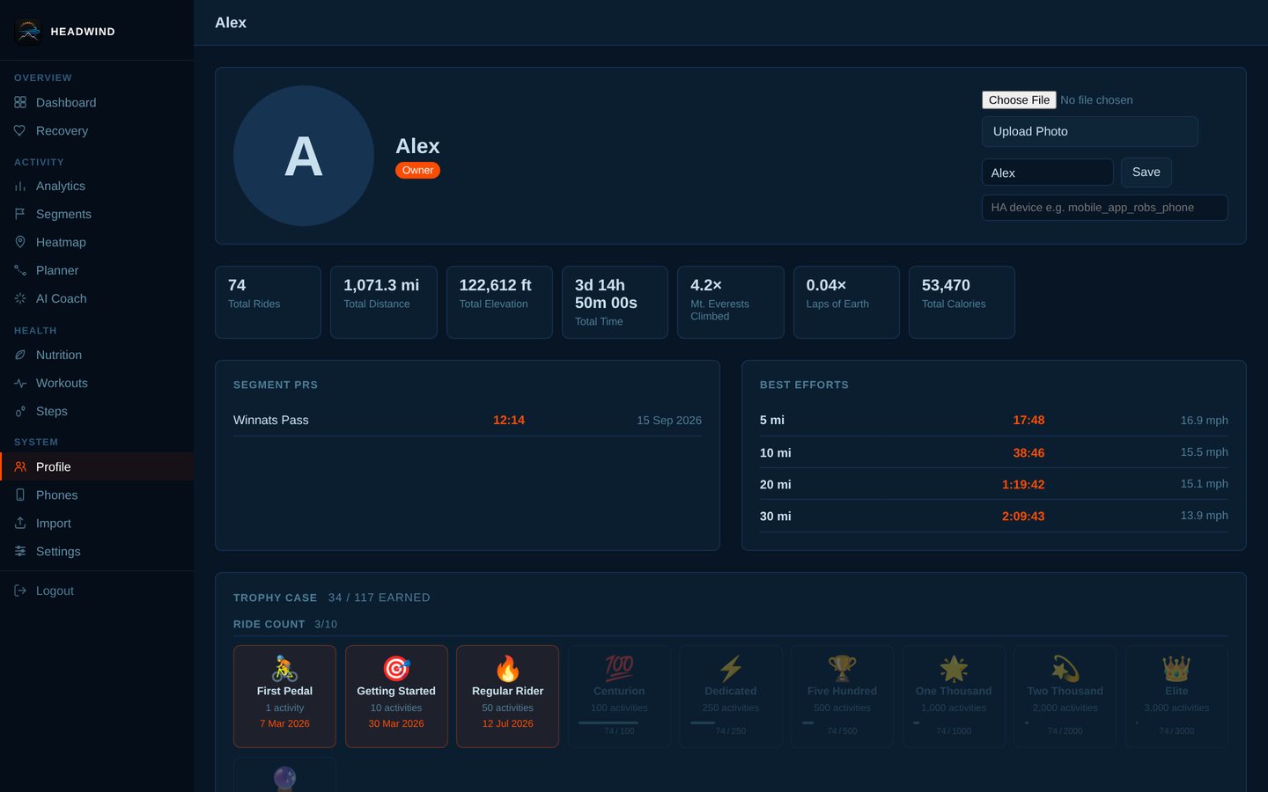Save the profile name

point(1146,172)
